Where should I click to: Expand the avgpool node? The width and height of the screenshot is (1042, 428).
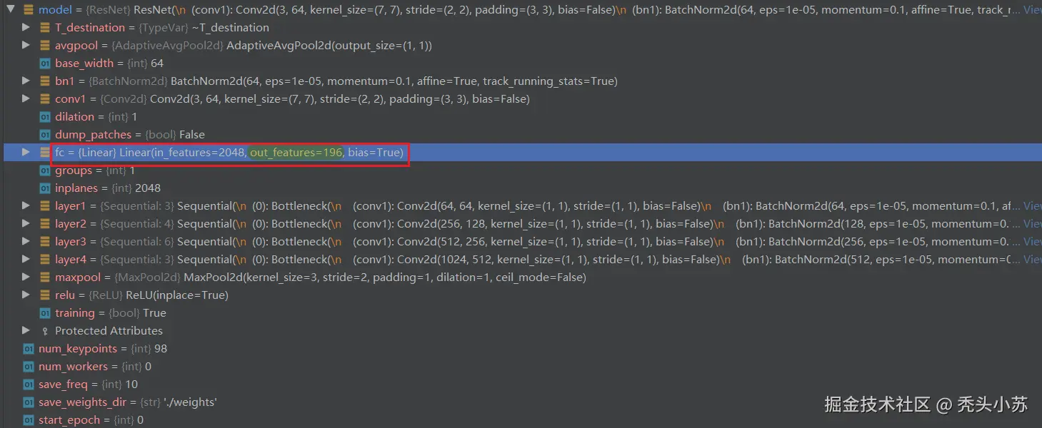[x=26, y=45]
